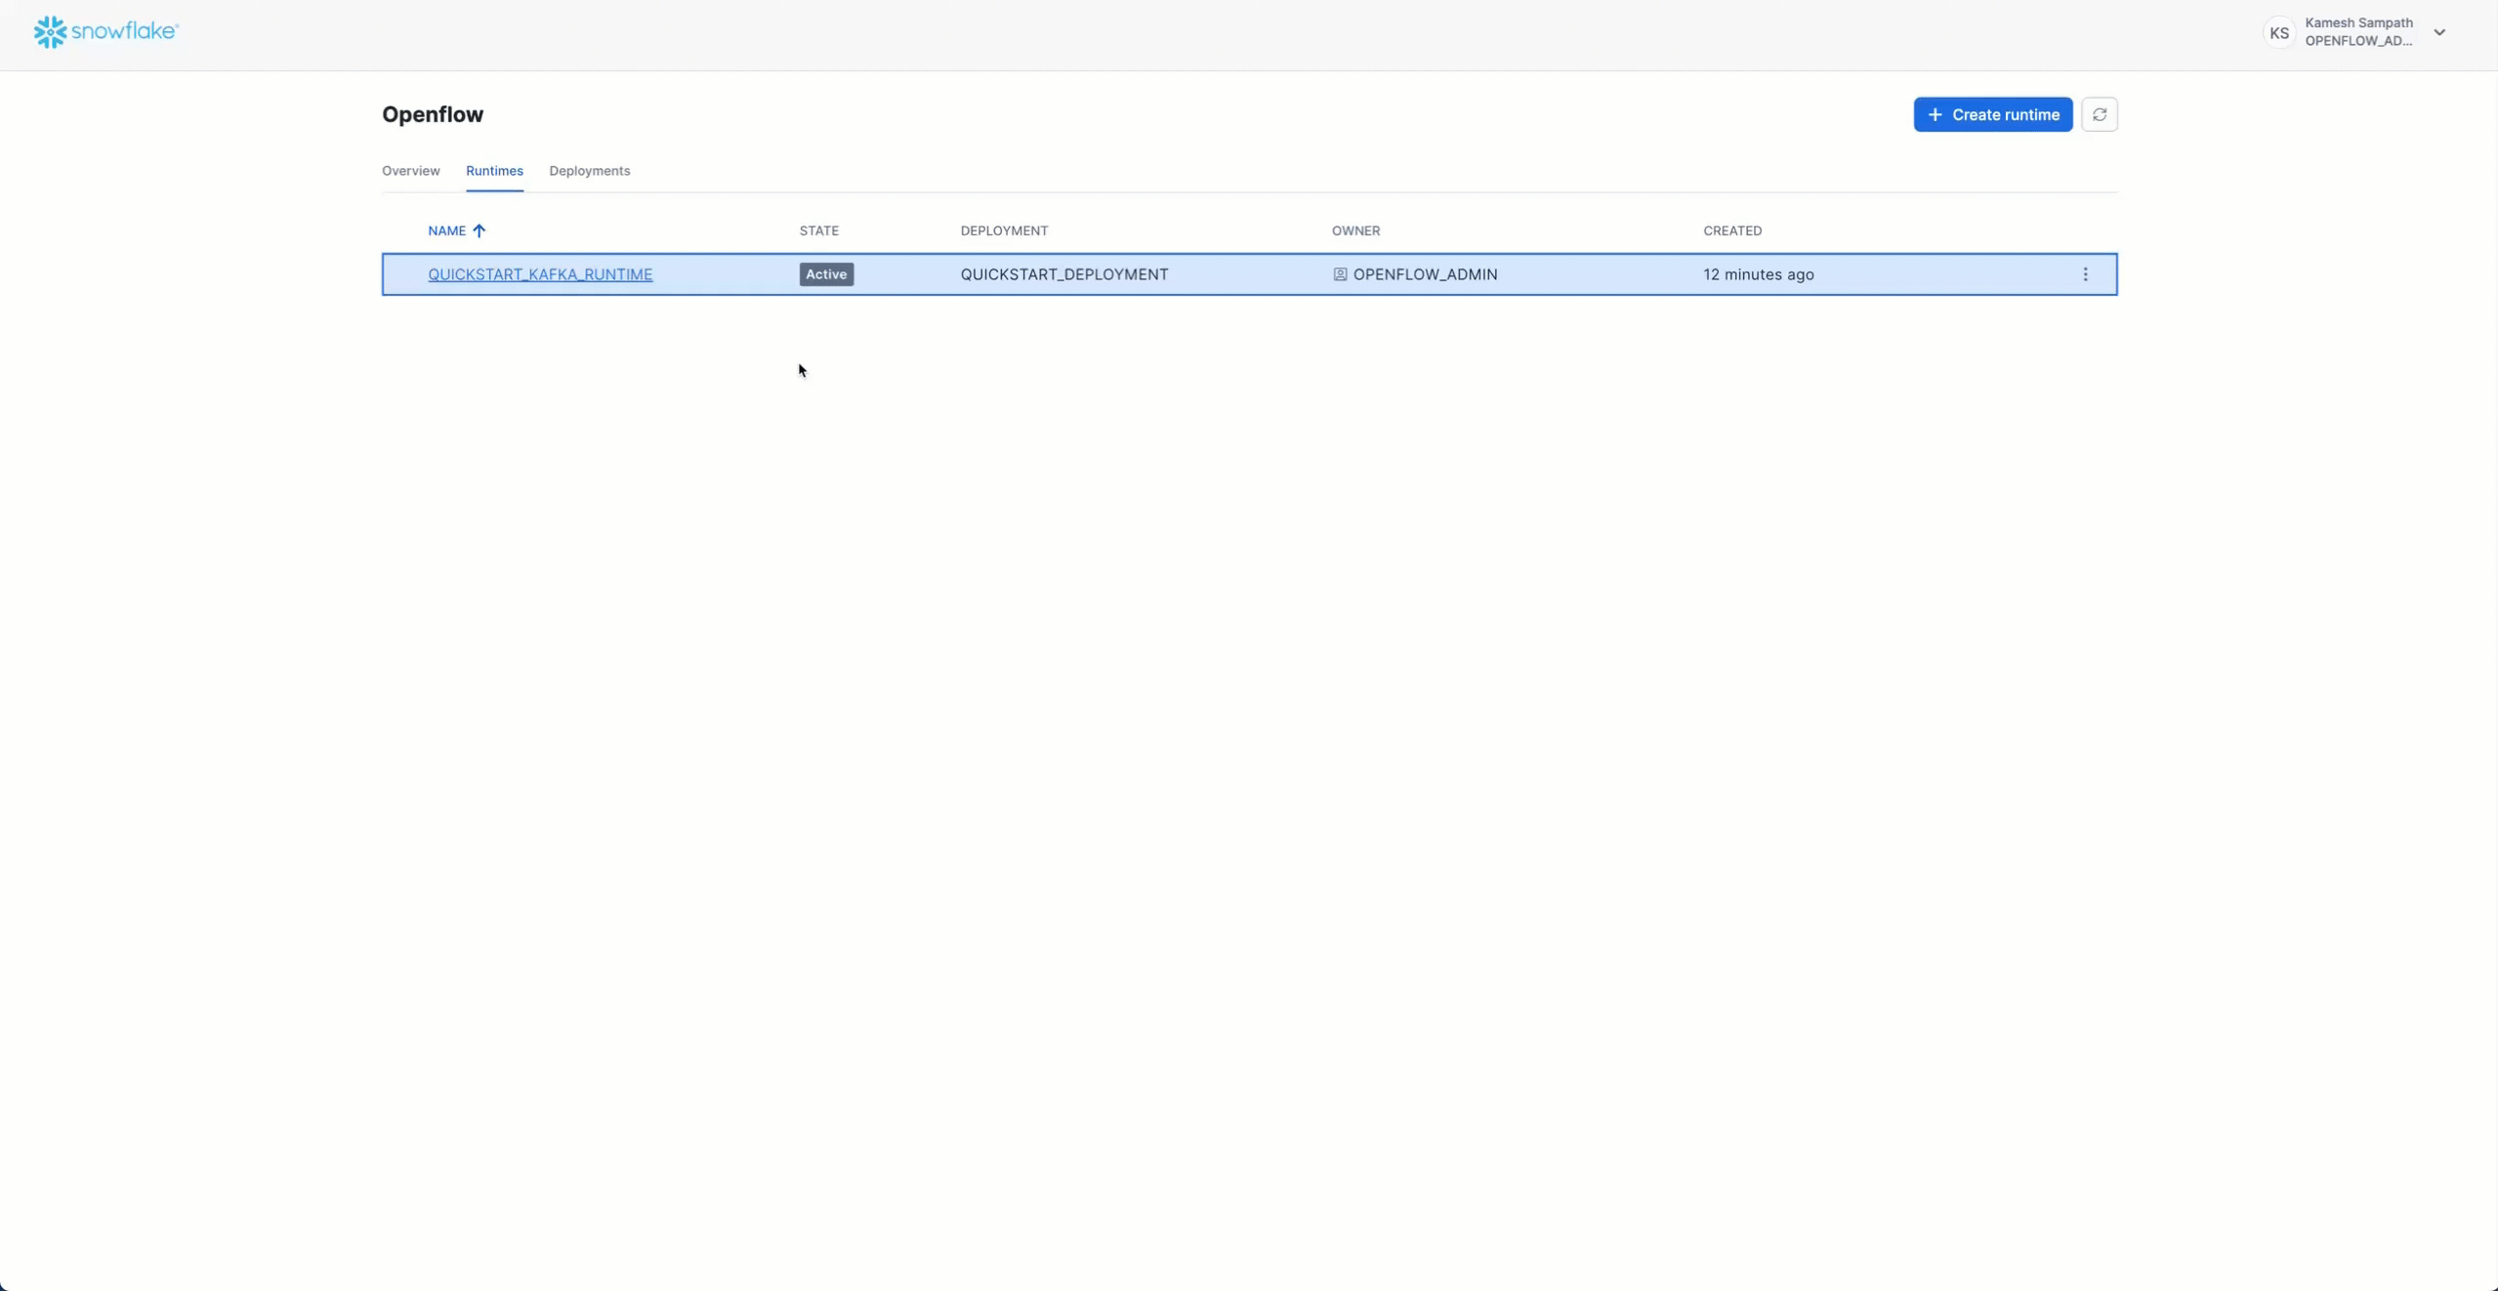Click the Runtimes tab underline indicator
2498x1291 pixels.
tap(494, 191)
